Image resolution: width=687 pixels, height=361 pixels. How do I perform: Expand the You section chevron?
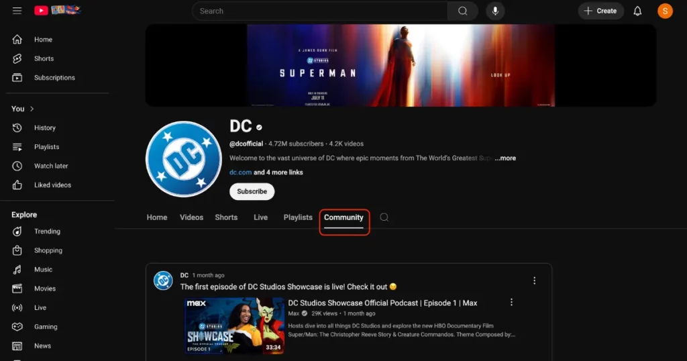coord(32,109)
